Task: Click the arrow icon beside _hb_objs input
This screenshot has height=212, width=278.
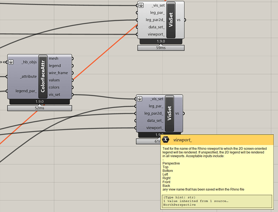Action: (x=11, y=62)
